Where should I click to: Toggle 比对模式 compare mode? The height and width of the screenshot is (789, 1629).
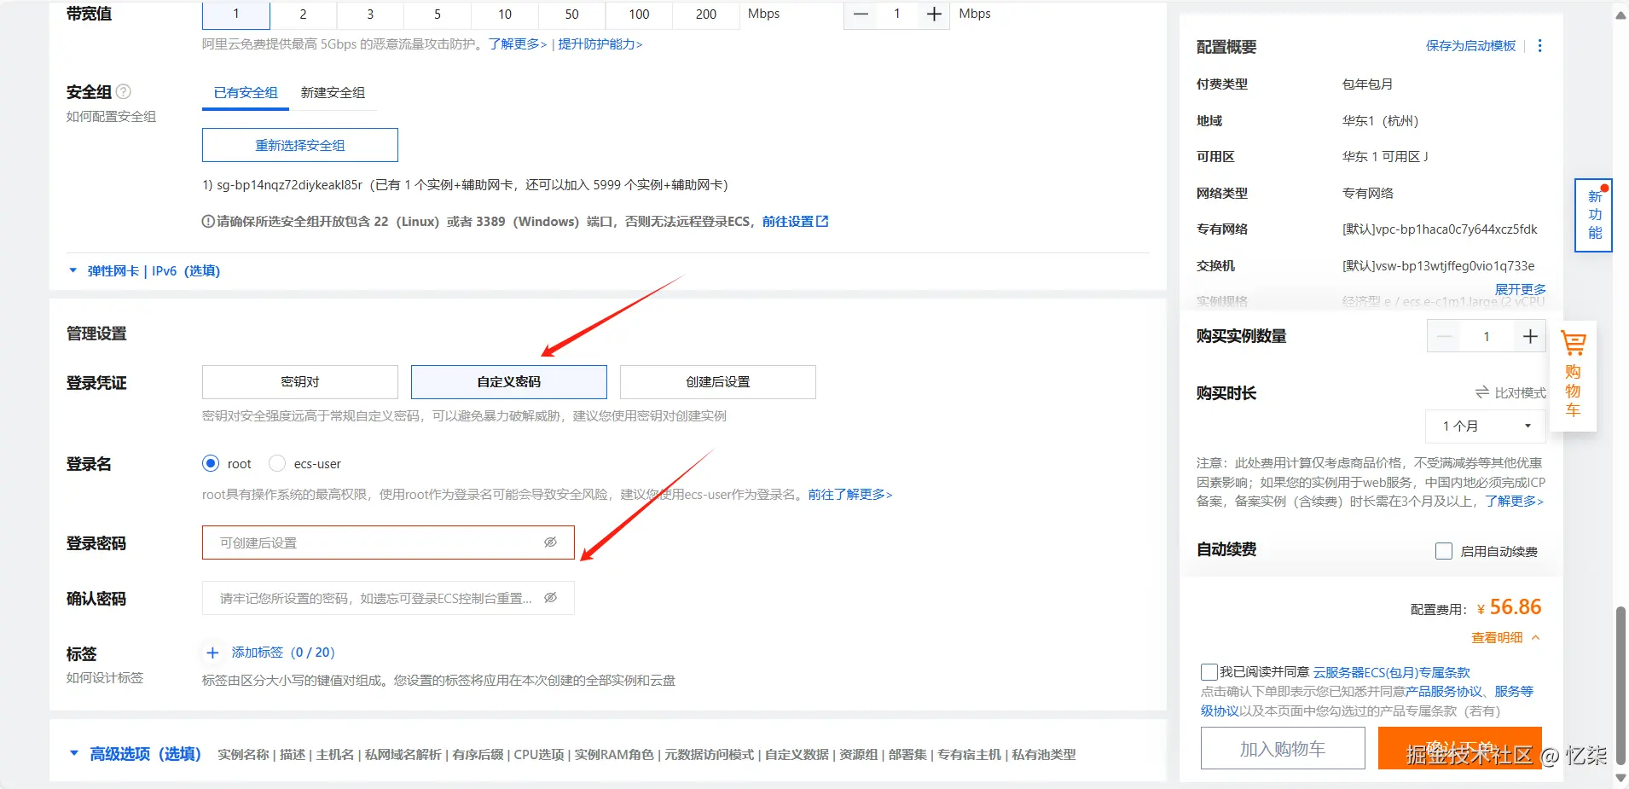pyautogui.click(x=1510, y=392)
